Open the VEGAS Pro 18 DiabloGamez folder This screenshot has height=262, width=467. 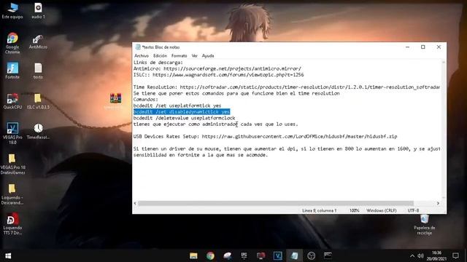[x=12, y=164]
